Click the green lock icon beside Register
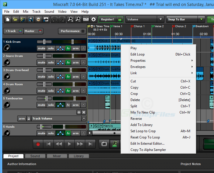Image resolution: width=214 pixels, height=173 pixels. tap(120, 19)
